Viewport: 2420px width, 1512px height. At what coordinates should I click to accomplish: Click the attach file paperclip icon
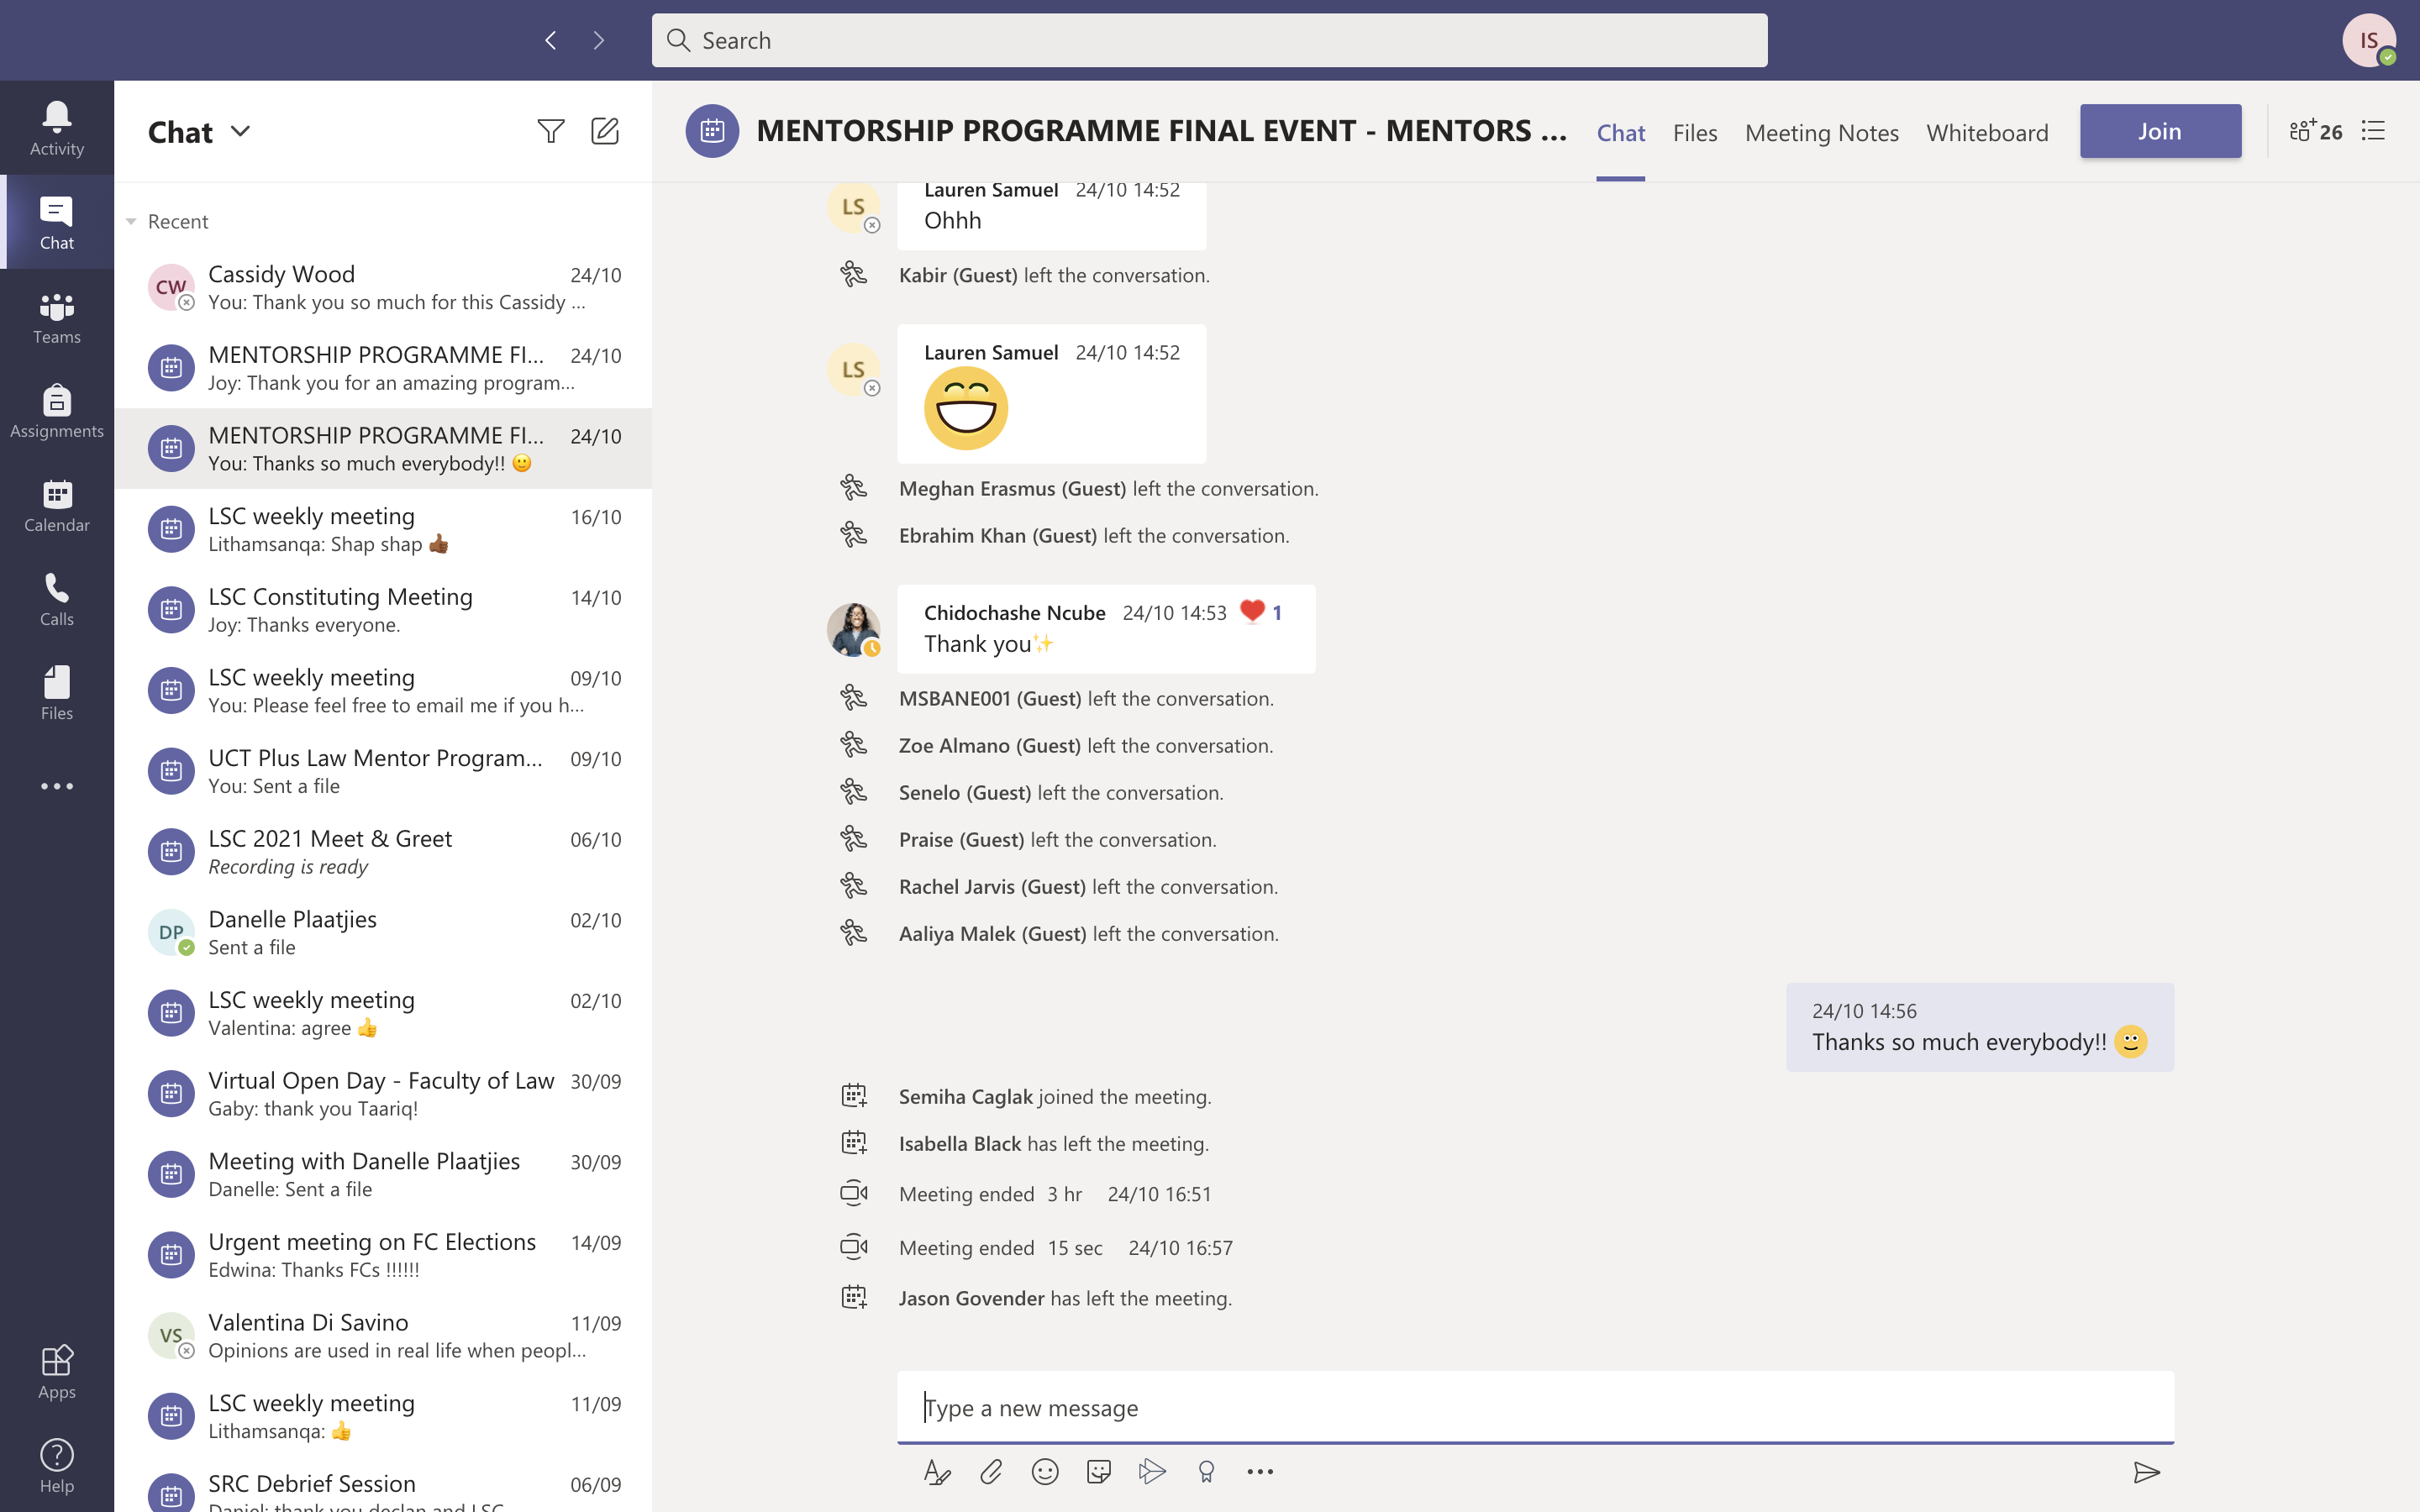[991, 1471]
